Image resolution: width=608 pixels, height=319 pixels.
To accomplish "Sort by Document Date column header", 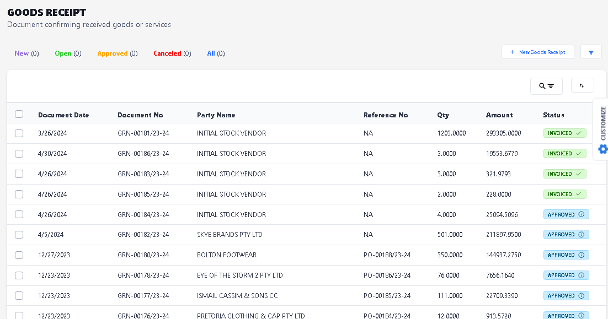I will [x=63, y=115].
